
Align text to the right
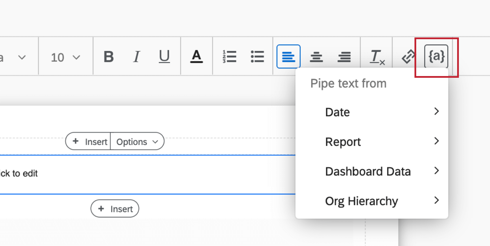pyautogui.click(x=344, y=56)
